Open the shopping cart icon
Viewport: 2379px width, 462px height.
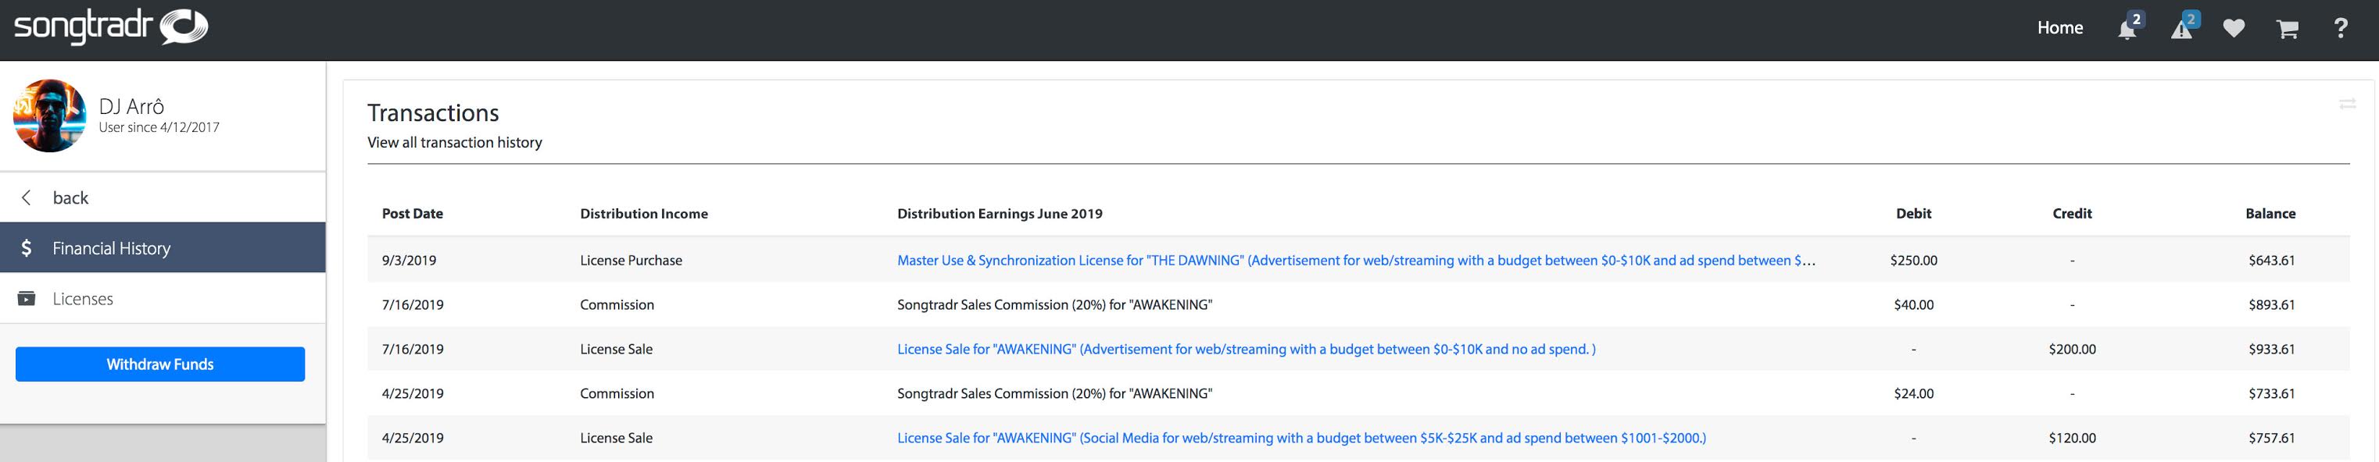click(x=2287, y=29)
